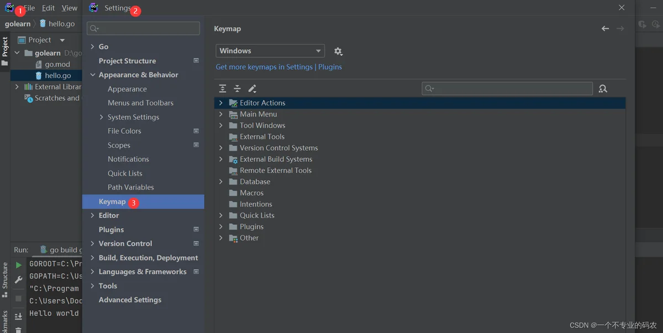Click the External Libraries icon
Image resolution: width=663 pixels, height=333 pixels.
[28, 87]
